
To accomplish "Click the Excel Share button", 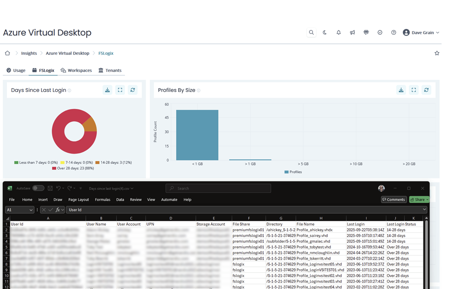I will click(419, 199).
